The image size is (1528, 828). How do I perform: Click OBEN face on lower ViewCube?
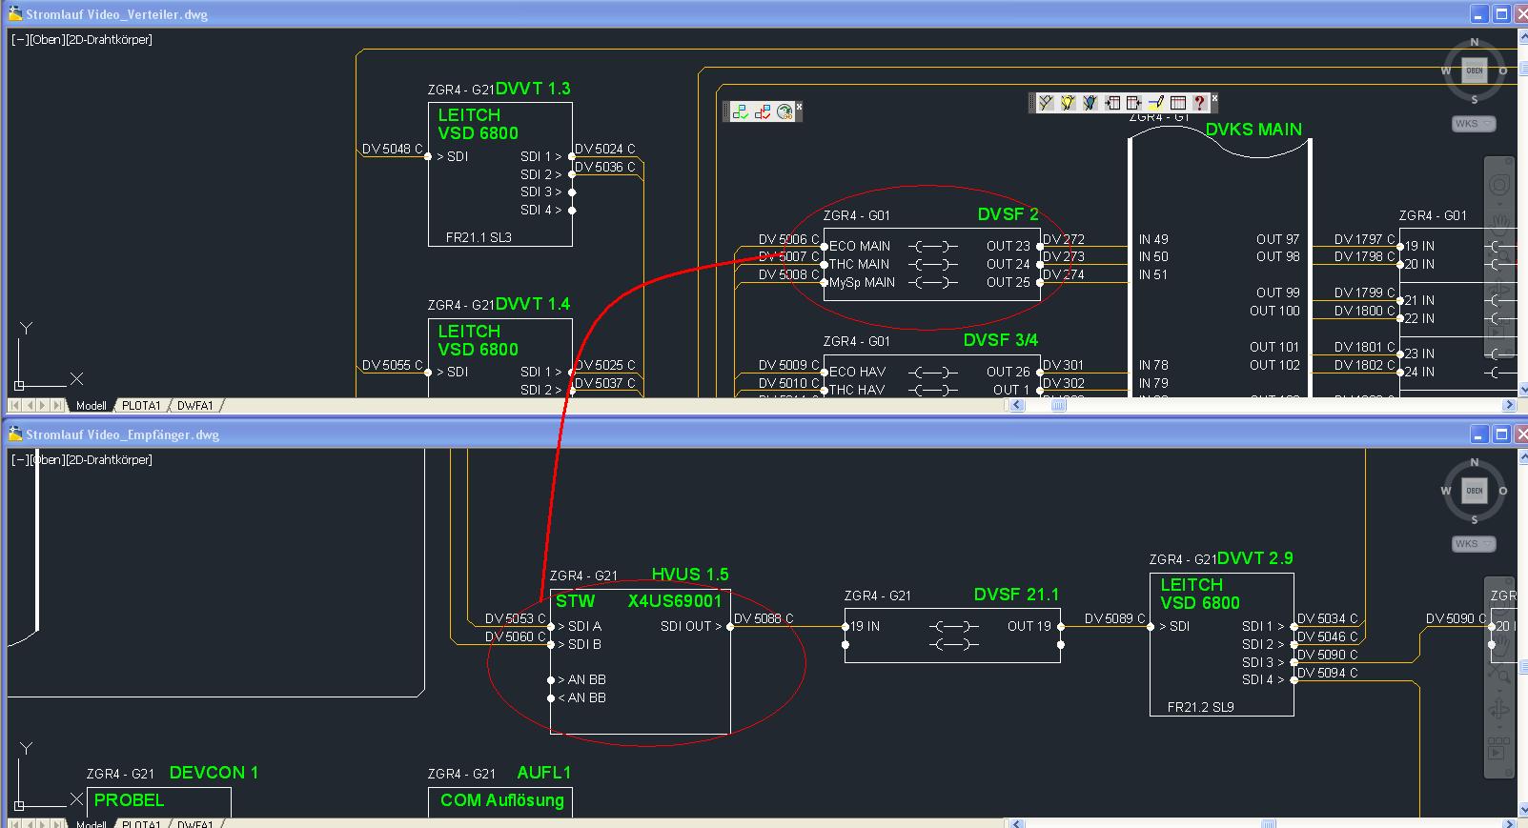click(x=1474, y=491)
